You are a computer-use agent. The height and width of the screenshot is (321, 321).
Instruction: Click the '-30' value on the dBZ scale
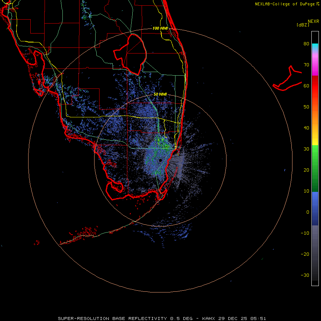tap(305, 275)
